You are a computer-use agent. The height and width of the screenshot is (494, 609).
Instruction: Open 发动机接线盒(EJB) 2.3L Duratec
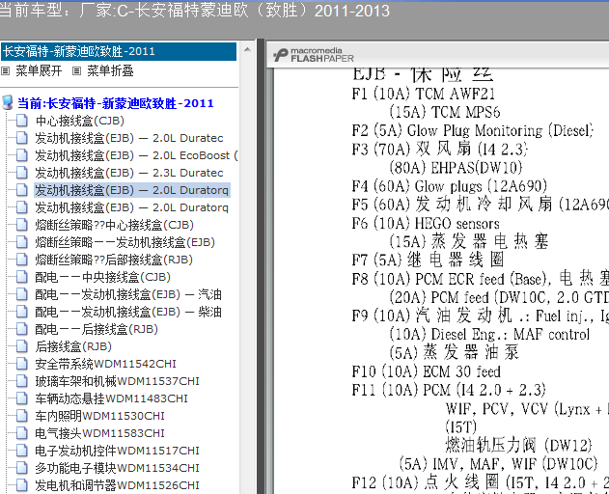pos(129,173)
